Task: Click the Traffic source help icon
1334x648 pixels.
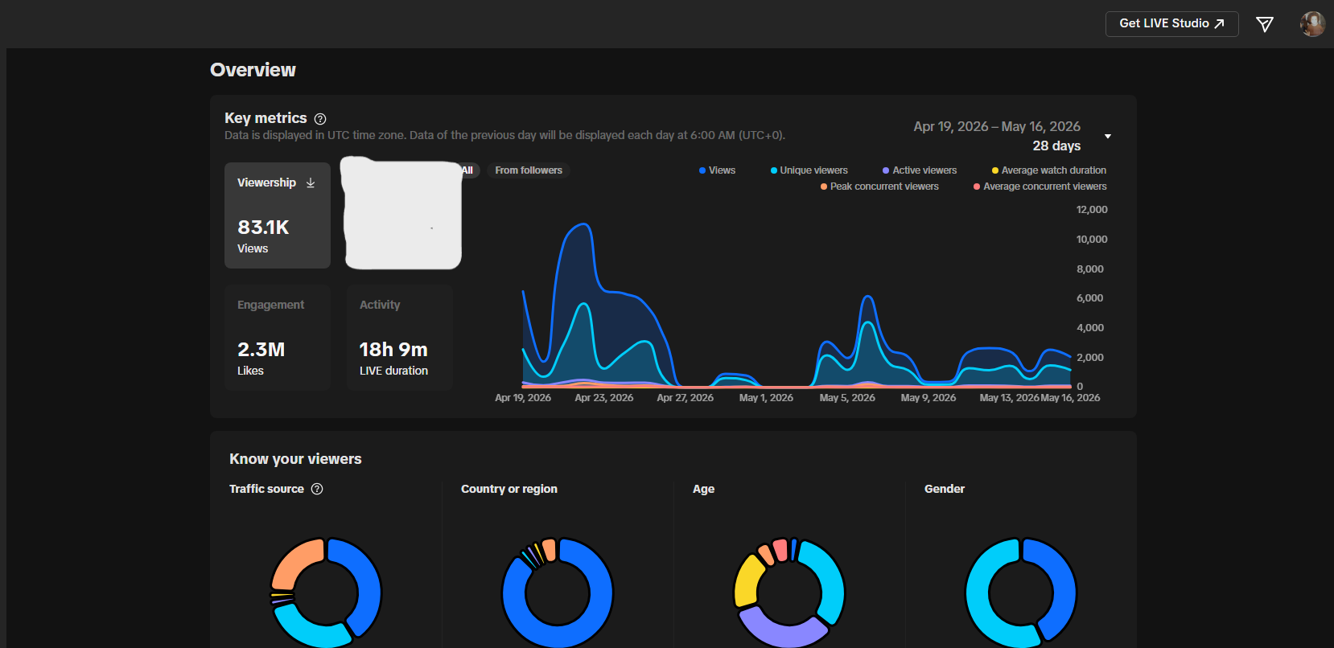Action: [317, 489]
